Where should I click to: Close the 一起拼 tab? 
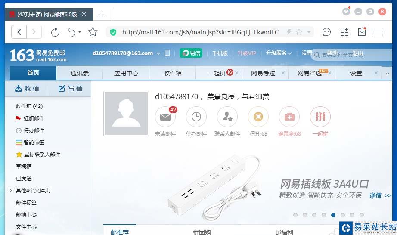click(236, 73)
